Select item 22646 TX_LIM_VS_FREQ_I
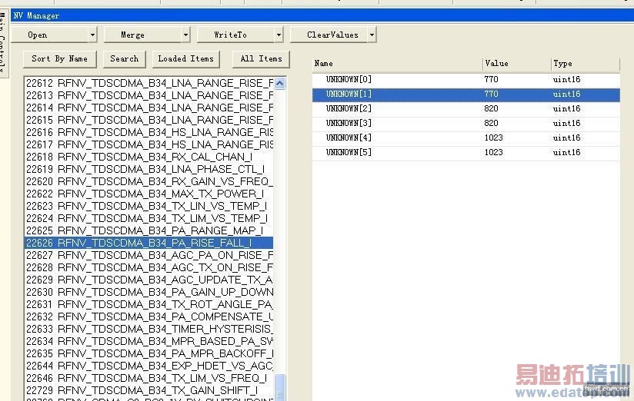The height and width of the screenshot is (401, 634). click(149, 379)
